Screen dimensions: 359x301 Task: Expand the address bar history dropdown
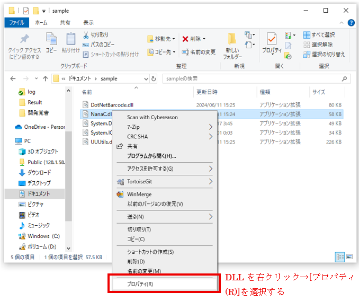(146, 79)
